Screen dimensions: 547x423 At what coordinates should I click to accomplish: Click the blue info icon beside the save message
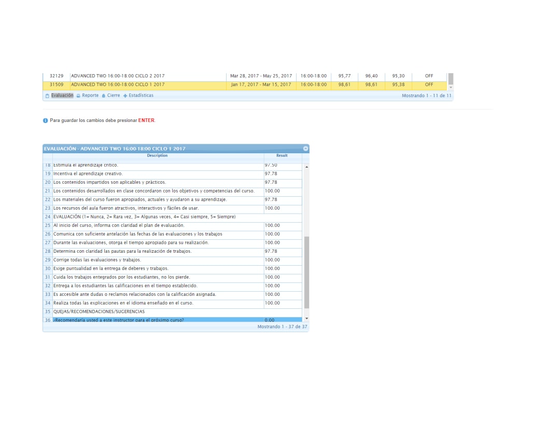(45, 120)
